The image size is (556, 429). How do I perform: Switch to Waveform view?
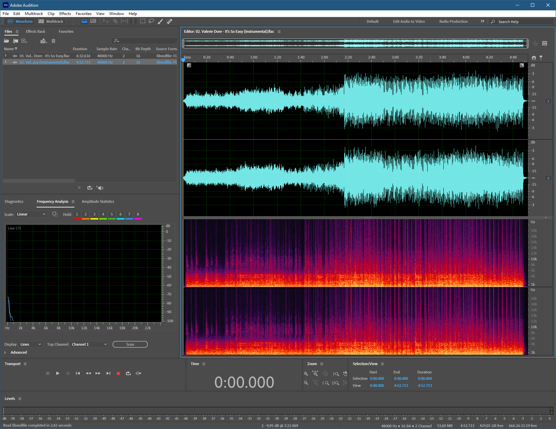point(20,21)
